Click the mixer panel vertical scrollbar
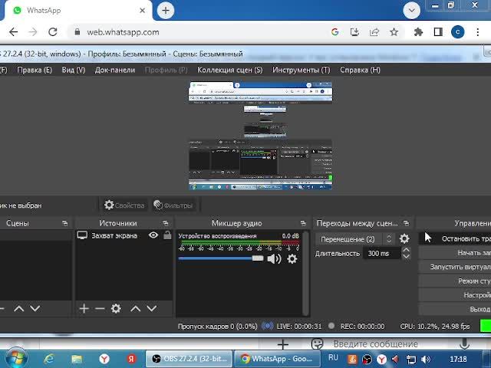This screenshot has height=368, width=491. (x=306, y=273)
